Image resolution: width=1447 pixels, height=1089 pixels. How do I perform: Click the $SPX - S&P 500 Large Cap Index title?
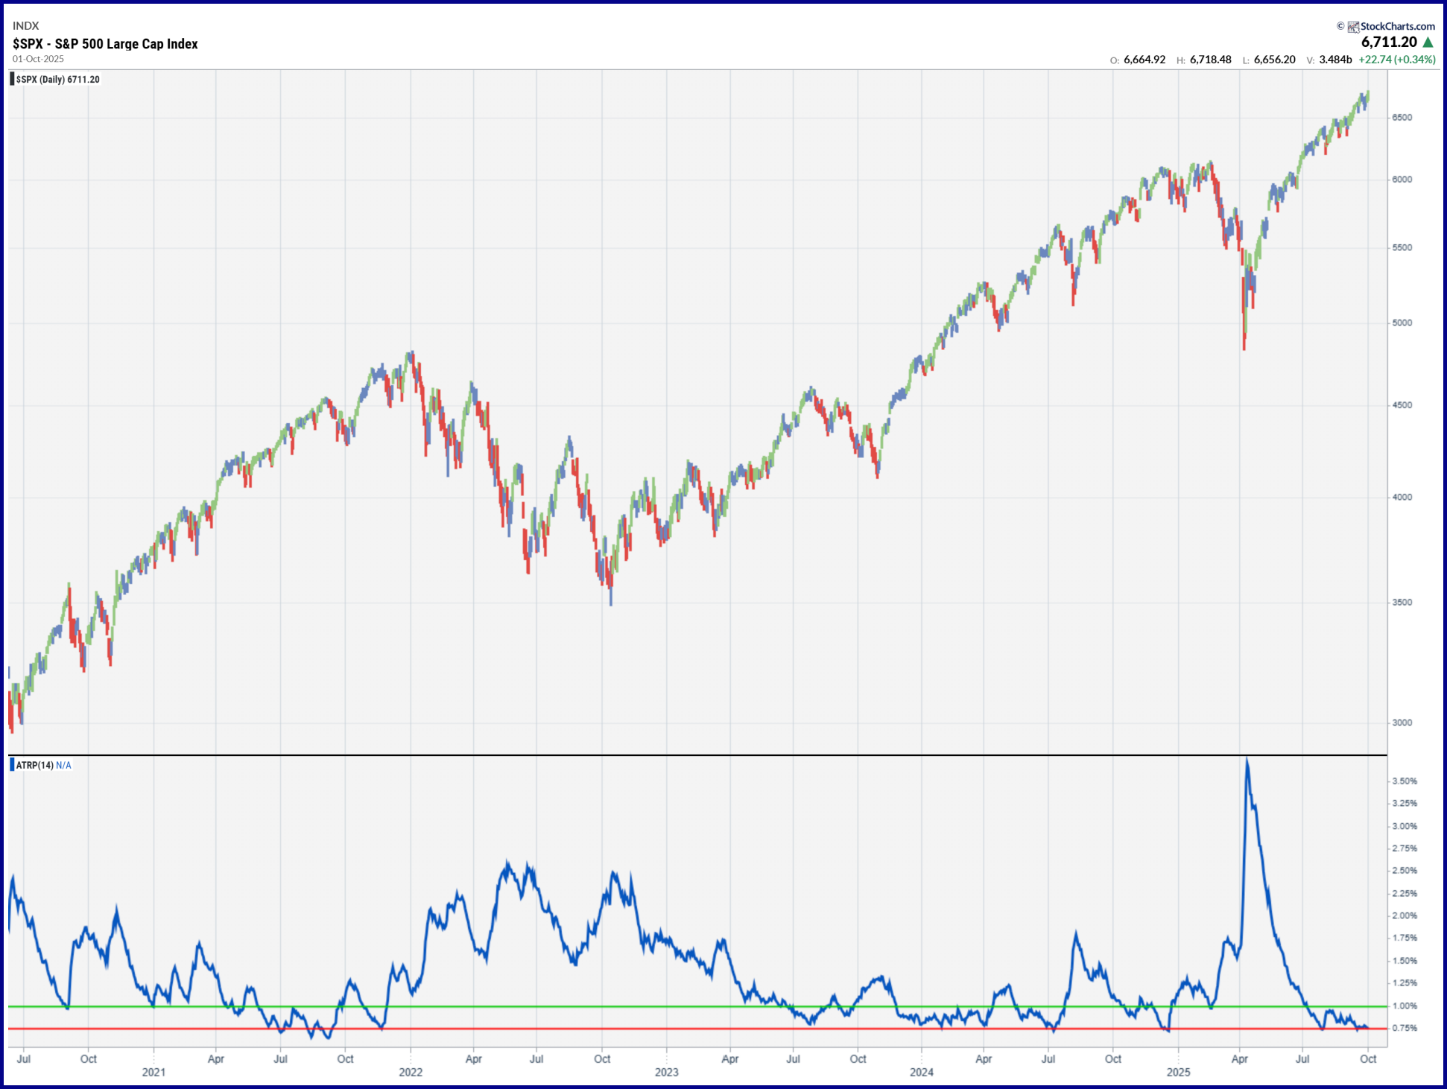(x=105, y=44)
